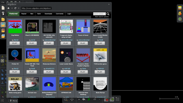Image resolution: width=183 pixels, height=103 pixels.
Task: Play the Motocross Extreme scene
Action: [49, 72]
